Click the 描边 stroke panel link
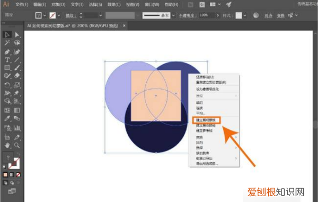The image size is (318, 202). point(71,15)
